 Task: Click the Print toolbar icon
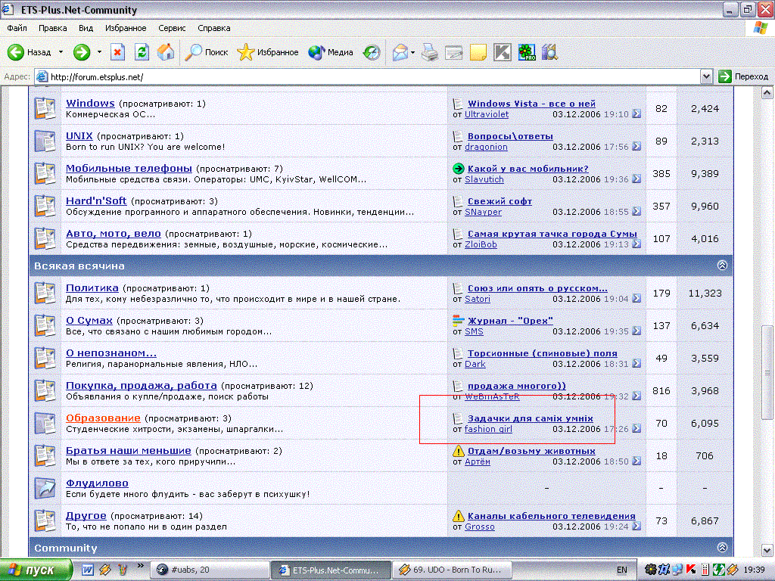tap(429, 52)
